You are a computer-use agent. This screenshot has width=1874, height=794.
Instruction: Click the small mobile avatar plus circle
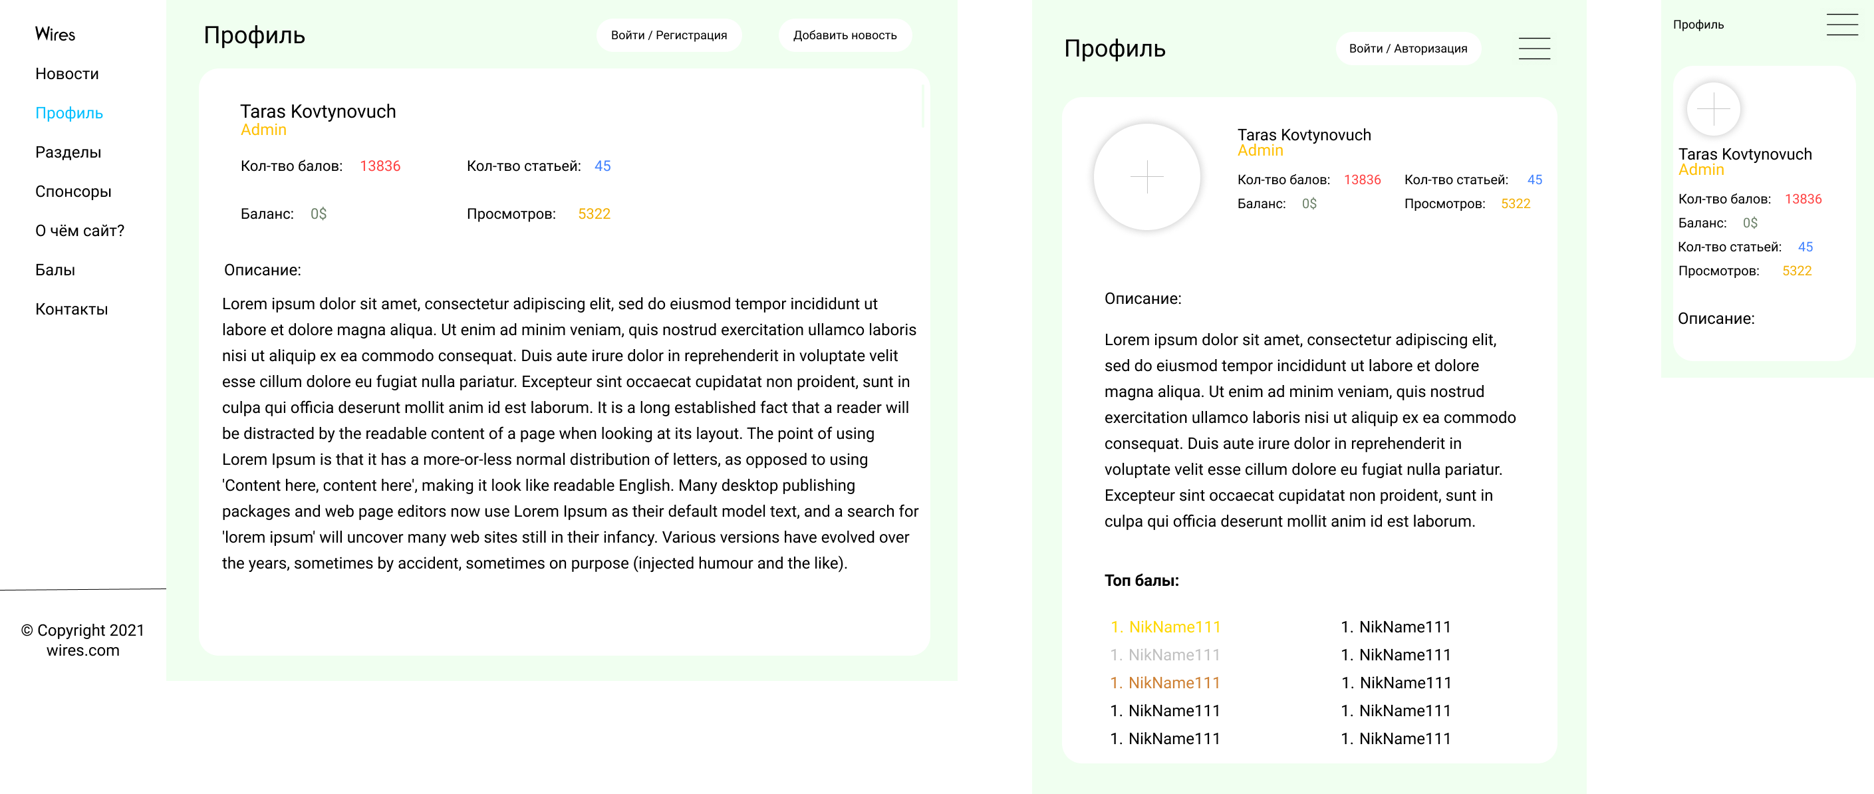coord(1712,109)
